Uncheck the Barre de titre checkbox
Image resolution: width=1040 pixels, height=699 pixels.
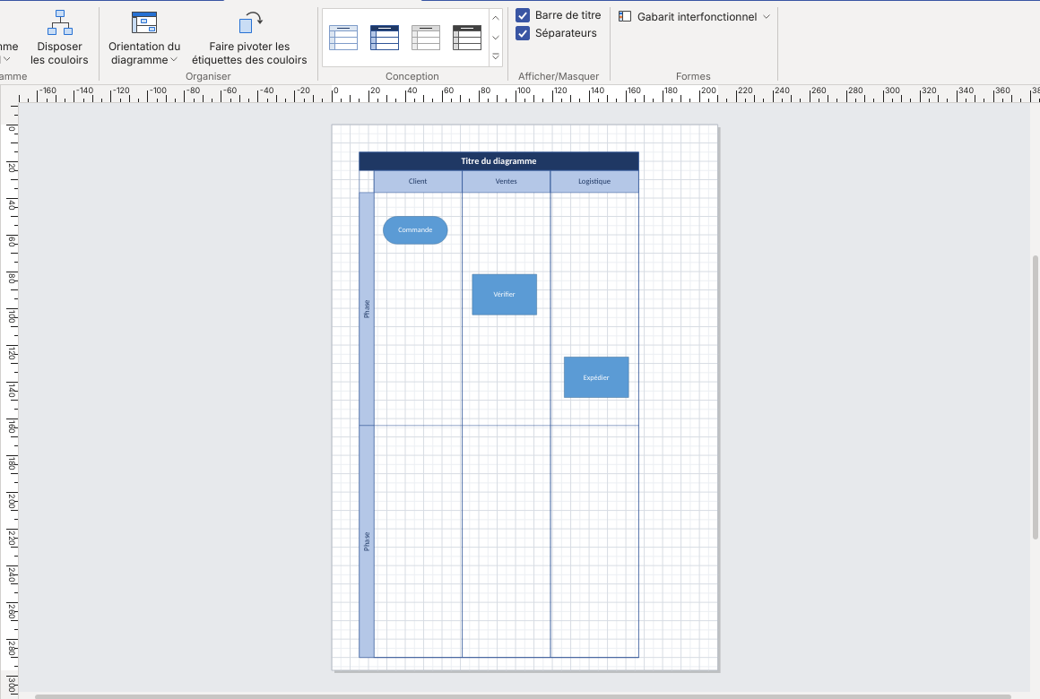pyautogui.click(x=523, y=15)
